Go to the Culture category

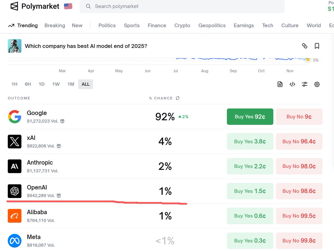click(x=290, y=26)
